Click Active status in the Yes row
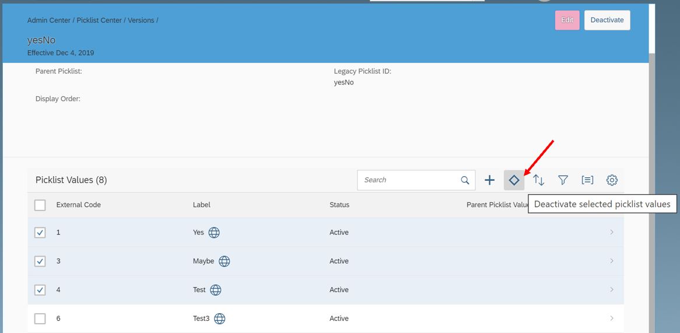 (339, 233)
